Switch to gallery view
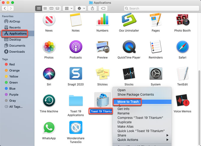 (58, 9)
